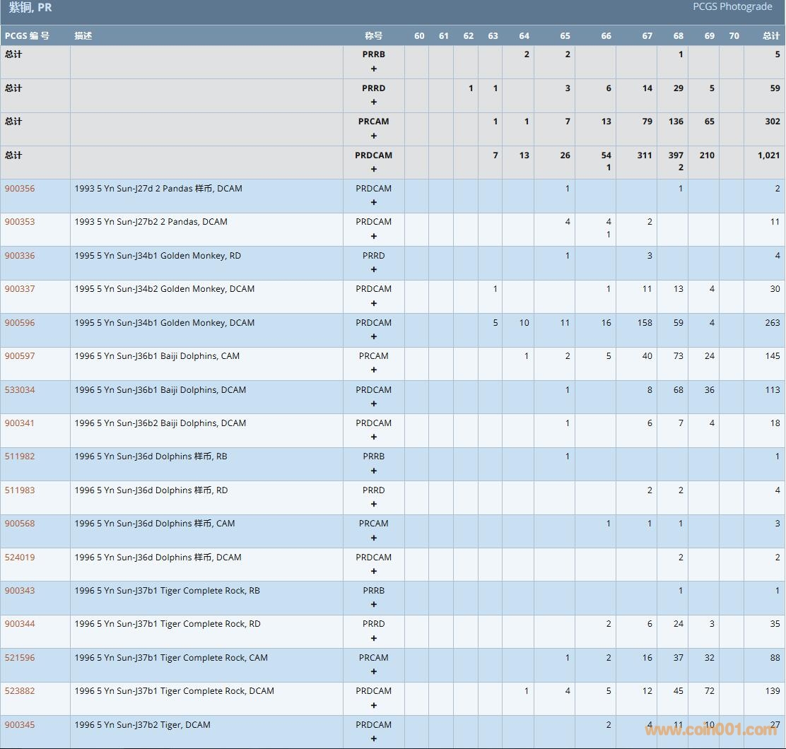The width and height of the screenshot is (786, 749).
Task: Click the 称号 column header
Action: 374,36
